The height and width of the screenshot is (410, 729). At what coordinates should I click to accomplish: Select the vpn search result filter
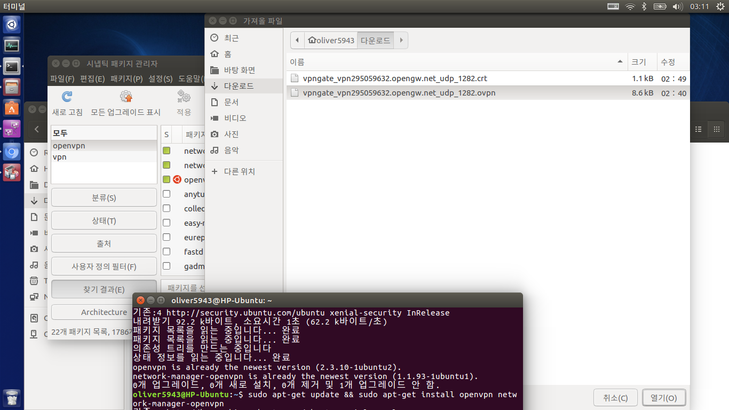coord(60,157)
